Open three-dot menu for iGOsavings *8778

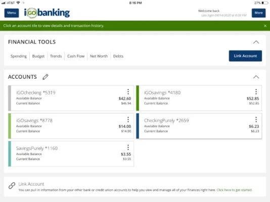(128, 120)
